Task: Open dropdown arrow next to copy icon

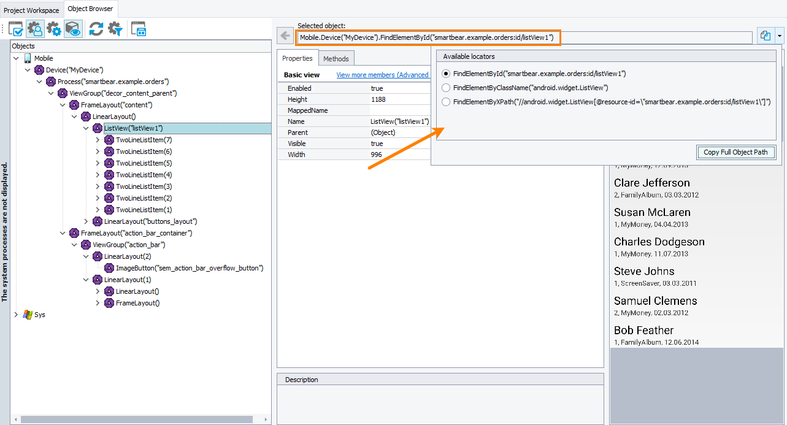Action: pos(779,36)
